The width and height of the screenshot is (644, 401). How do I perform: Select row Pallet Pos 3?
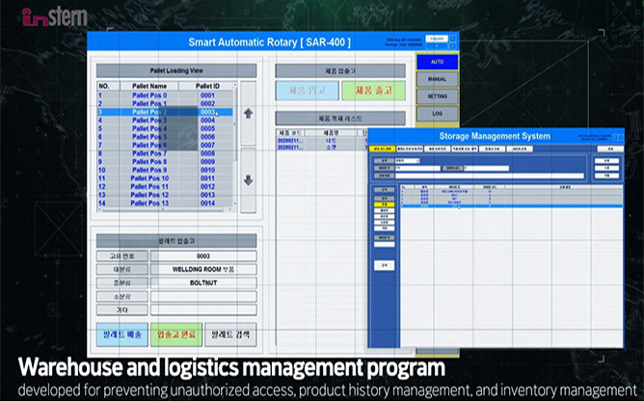165,120
